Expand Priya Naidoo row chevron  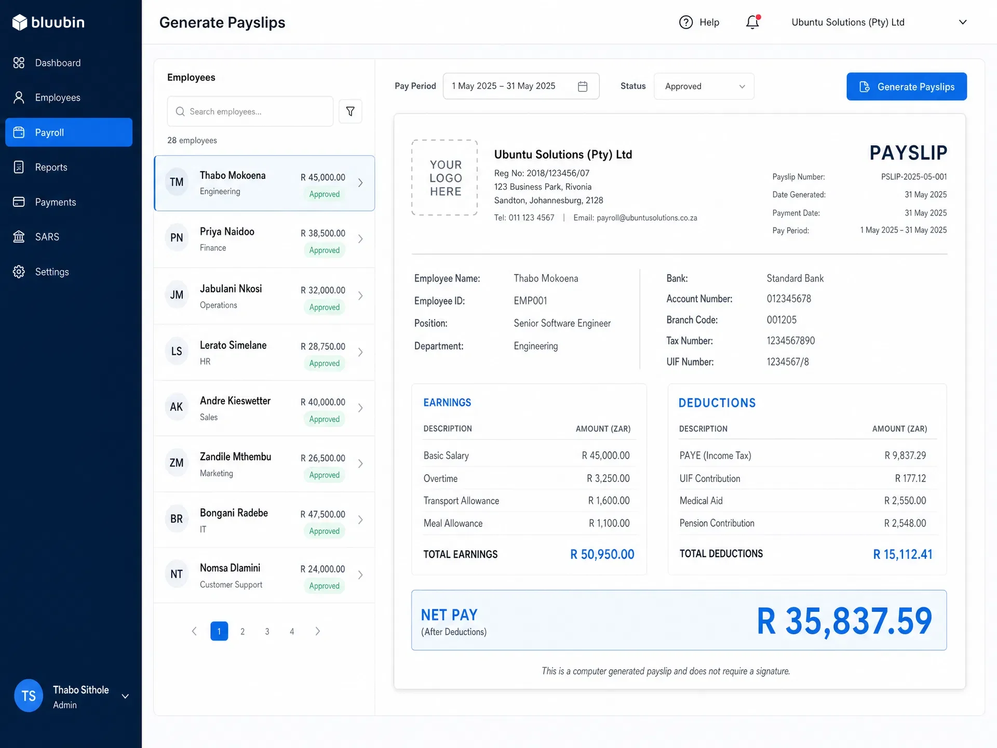(360, 239)
